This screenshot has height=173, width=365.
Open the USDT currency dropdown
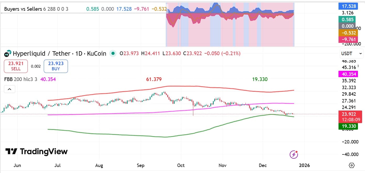[x=351, y=53]
